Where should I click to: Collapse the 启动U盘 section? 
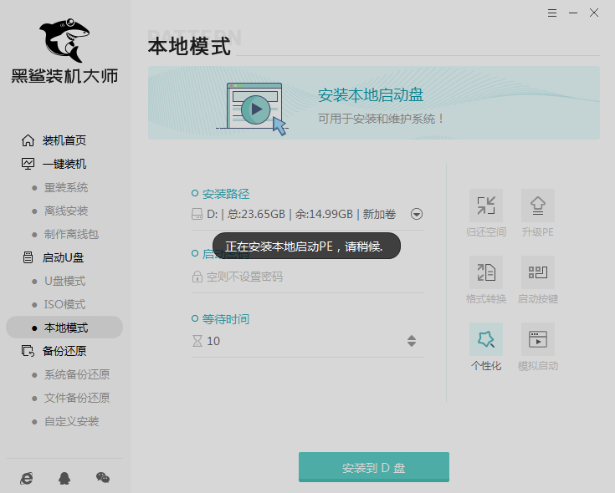coord(64,257)
